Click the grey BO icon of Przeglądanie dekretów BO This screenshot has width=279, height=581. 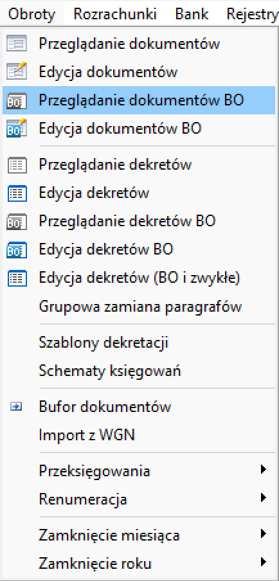[17, 222]
